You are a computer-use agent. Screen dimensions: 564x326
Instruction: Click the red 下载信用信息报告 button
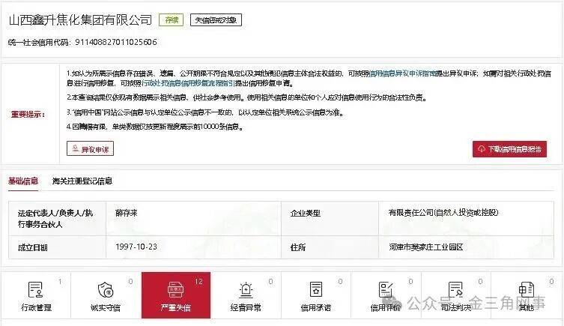click(509, 149)
